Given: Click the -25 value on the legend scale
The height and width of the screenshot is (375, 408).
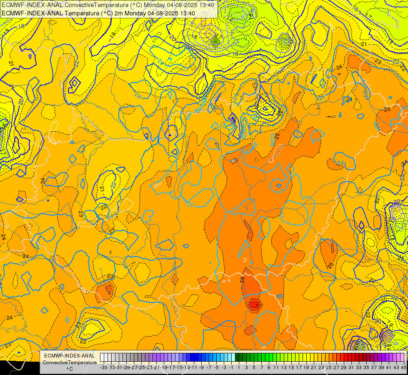Looking at the screenshot, I should coord(142,367).
